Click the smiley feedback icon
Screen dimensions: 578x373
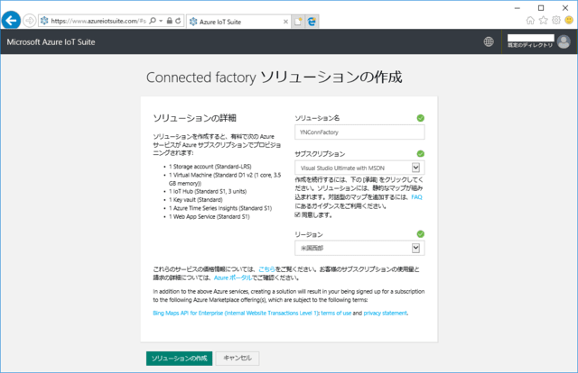tap(569, 20)
